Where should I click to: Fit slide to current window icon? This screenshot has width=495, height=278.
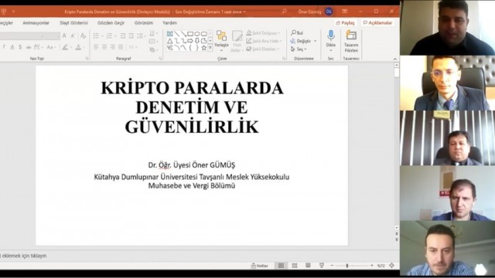point(392,266)
